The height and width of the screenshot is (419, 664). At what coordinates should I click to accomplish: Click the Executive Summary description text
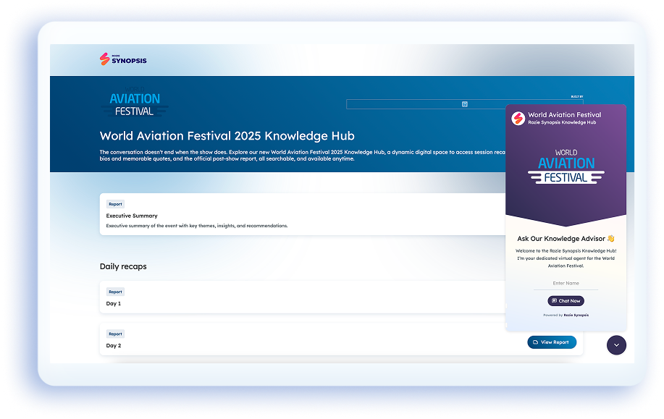[x=197, y=226]
